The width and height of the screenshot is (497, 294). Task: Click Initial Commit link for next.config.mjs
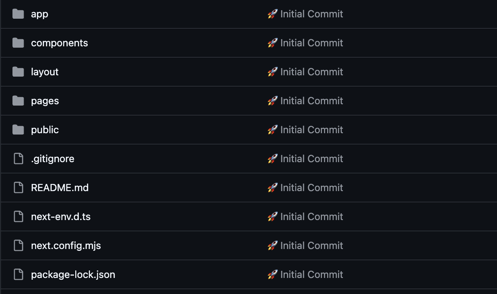[311, 245]
